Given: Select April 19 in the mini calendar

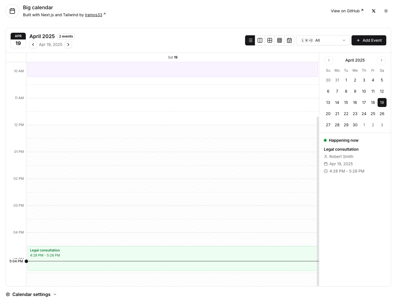Looking at the screenshot, I should coord(382,102).
